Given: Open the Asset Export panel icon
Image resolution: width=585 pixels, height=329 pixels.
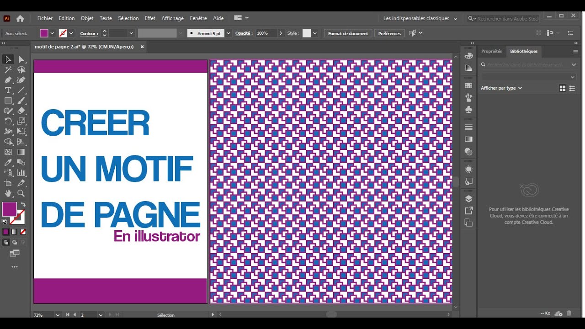Looking at the screenshot, I should point(468,211).
